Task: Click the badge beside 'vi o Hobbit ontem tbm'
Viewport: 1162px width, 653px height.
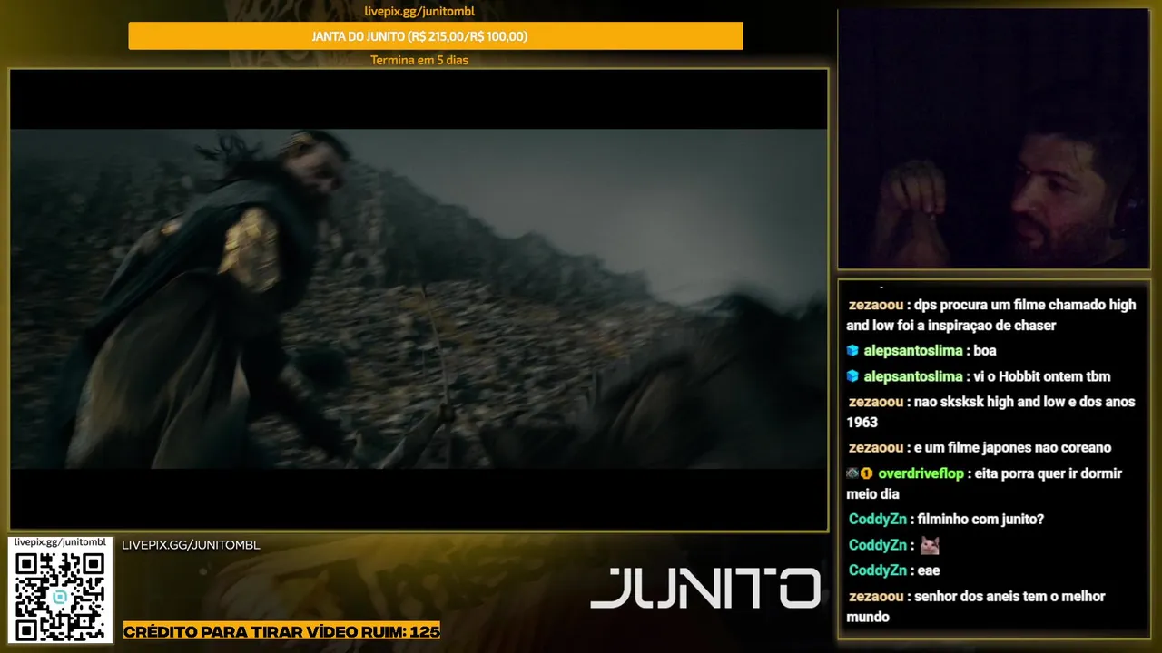Action: pos(852,376)
